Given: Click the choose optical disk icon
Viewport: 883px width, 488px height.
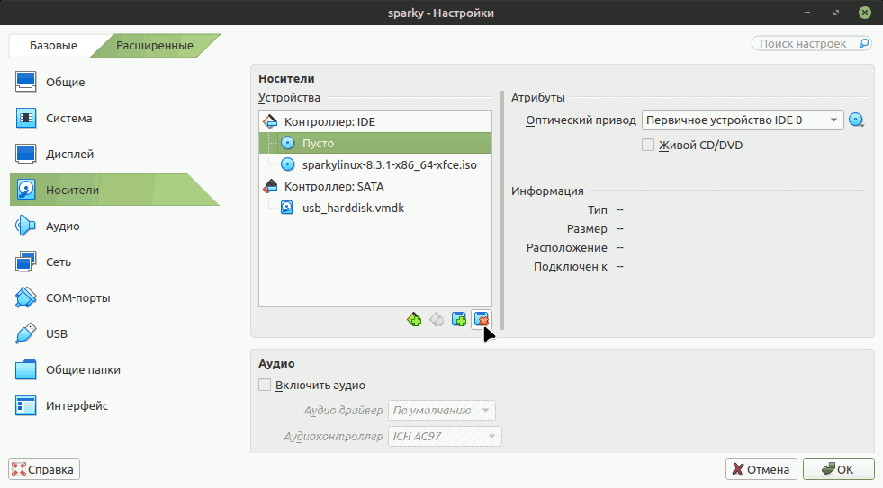Looking at the screenshot, I should click(x=856, y=120).
